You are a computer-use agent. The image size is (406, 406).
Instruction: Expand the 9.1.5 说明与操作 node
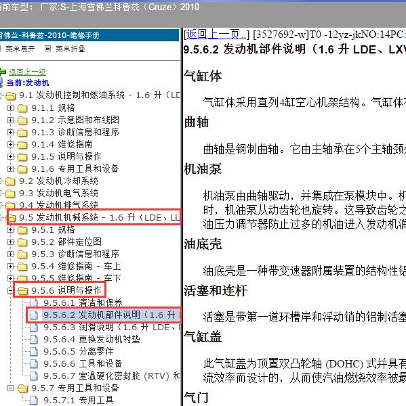click(x=10, y=156)
